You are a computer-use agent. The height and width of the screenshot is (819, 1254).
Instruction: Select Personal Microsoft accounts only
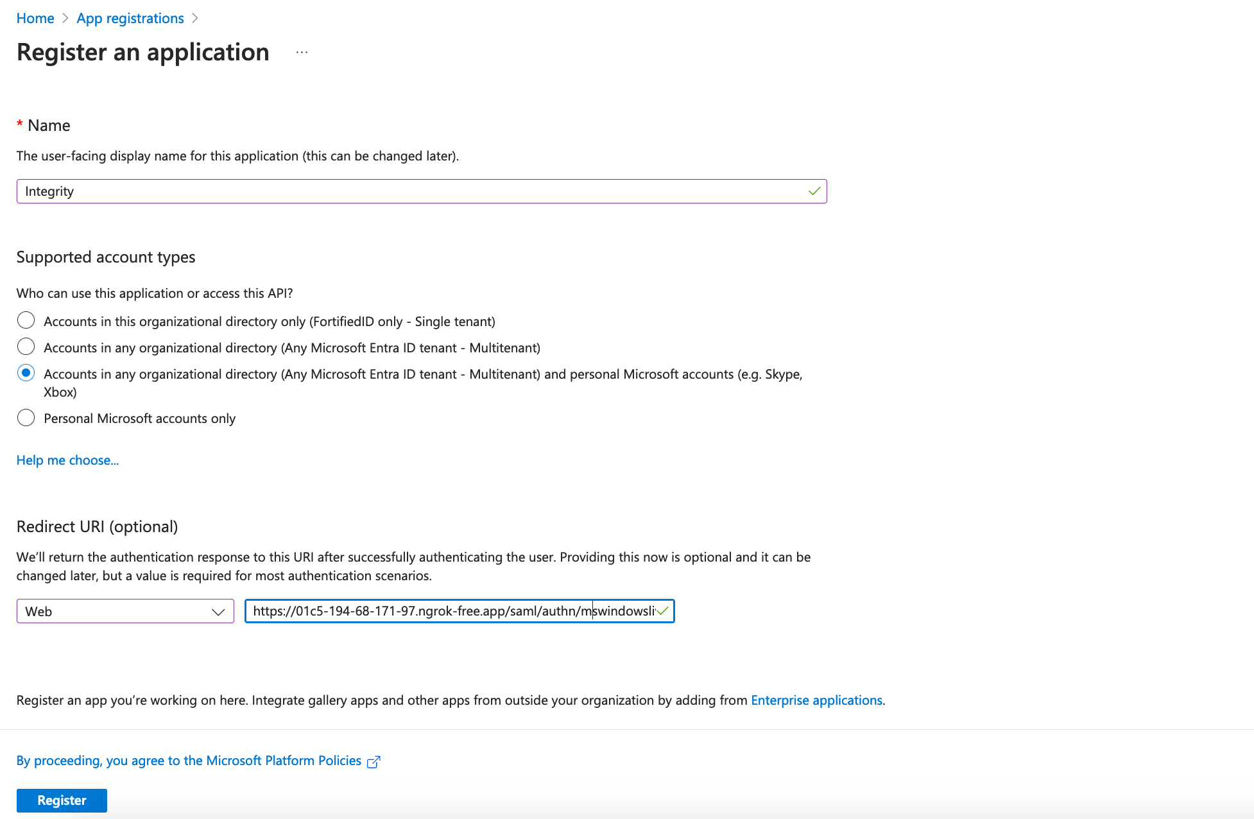(x=26, y=418)
